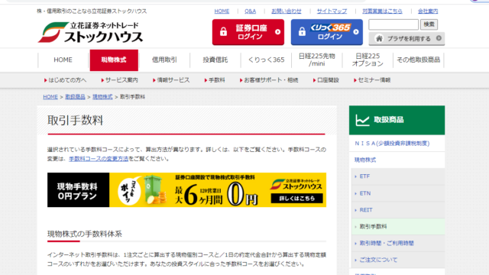The image size is (489, 275).
Task: Select 手数料 in the sub-navigation bar
Action: [215, 80]
